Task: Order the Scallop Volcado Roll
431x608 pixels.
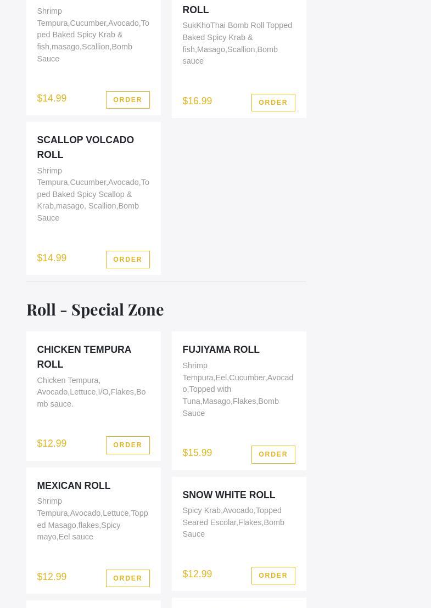Action: pos(127,260)
